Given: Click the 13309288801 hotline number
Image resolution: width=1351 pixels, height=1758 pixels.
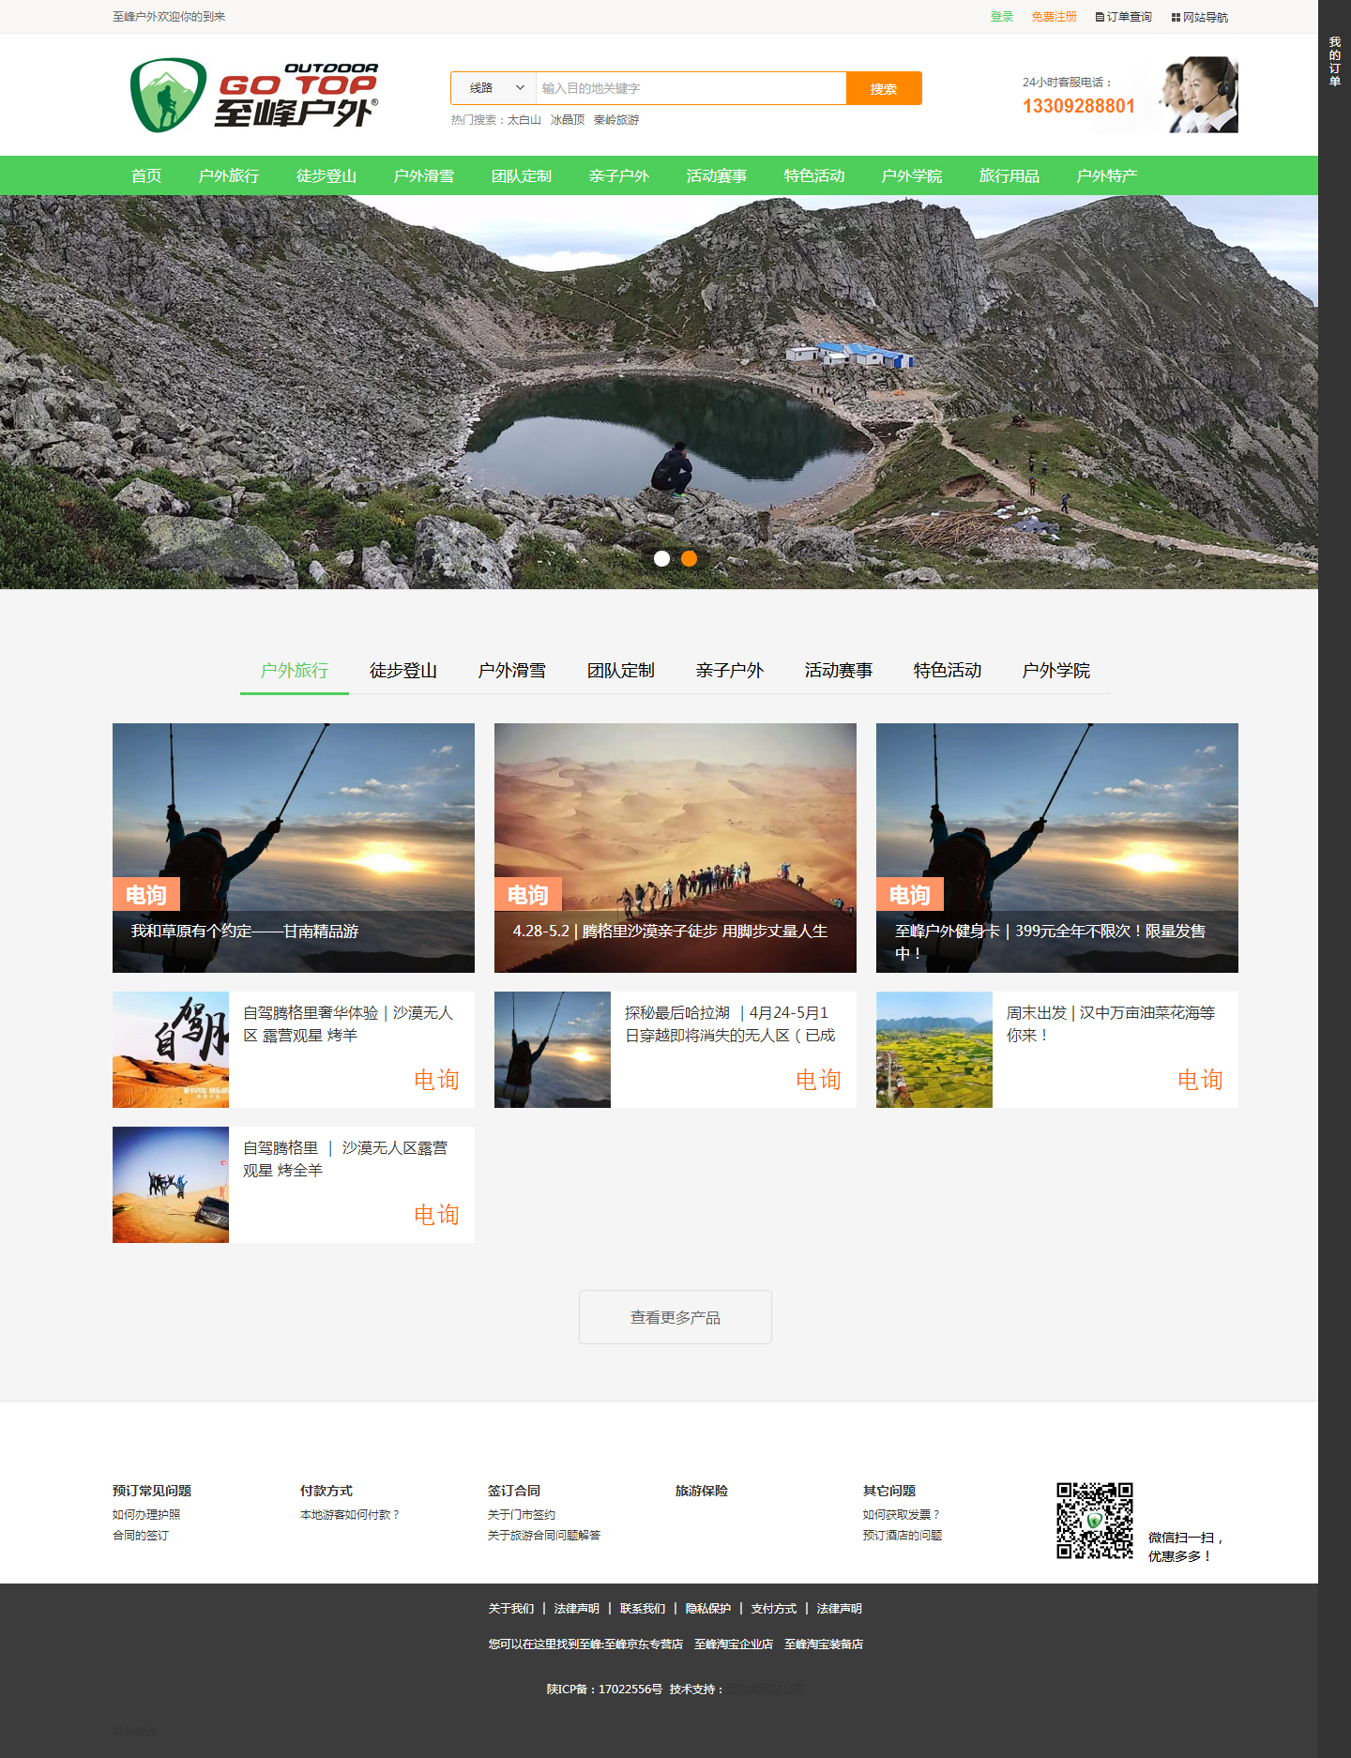Looking at the screenshot, I should 1079,106.
